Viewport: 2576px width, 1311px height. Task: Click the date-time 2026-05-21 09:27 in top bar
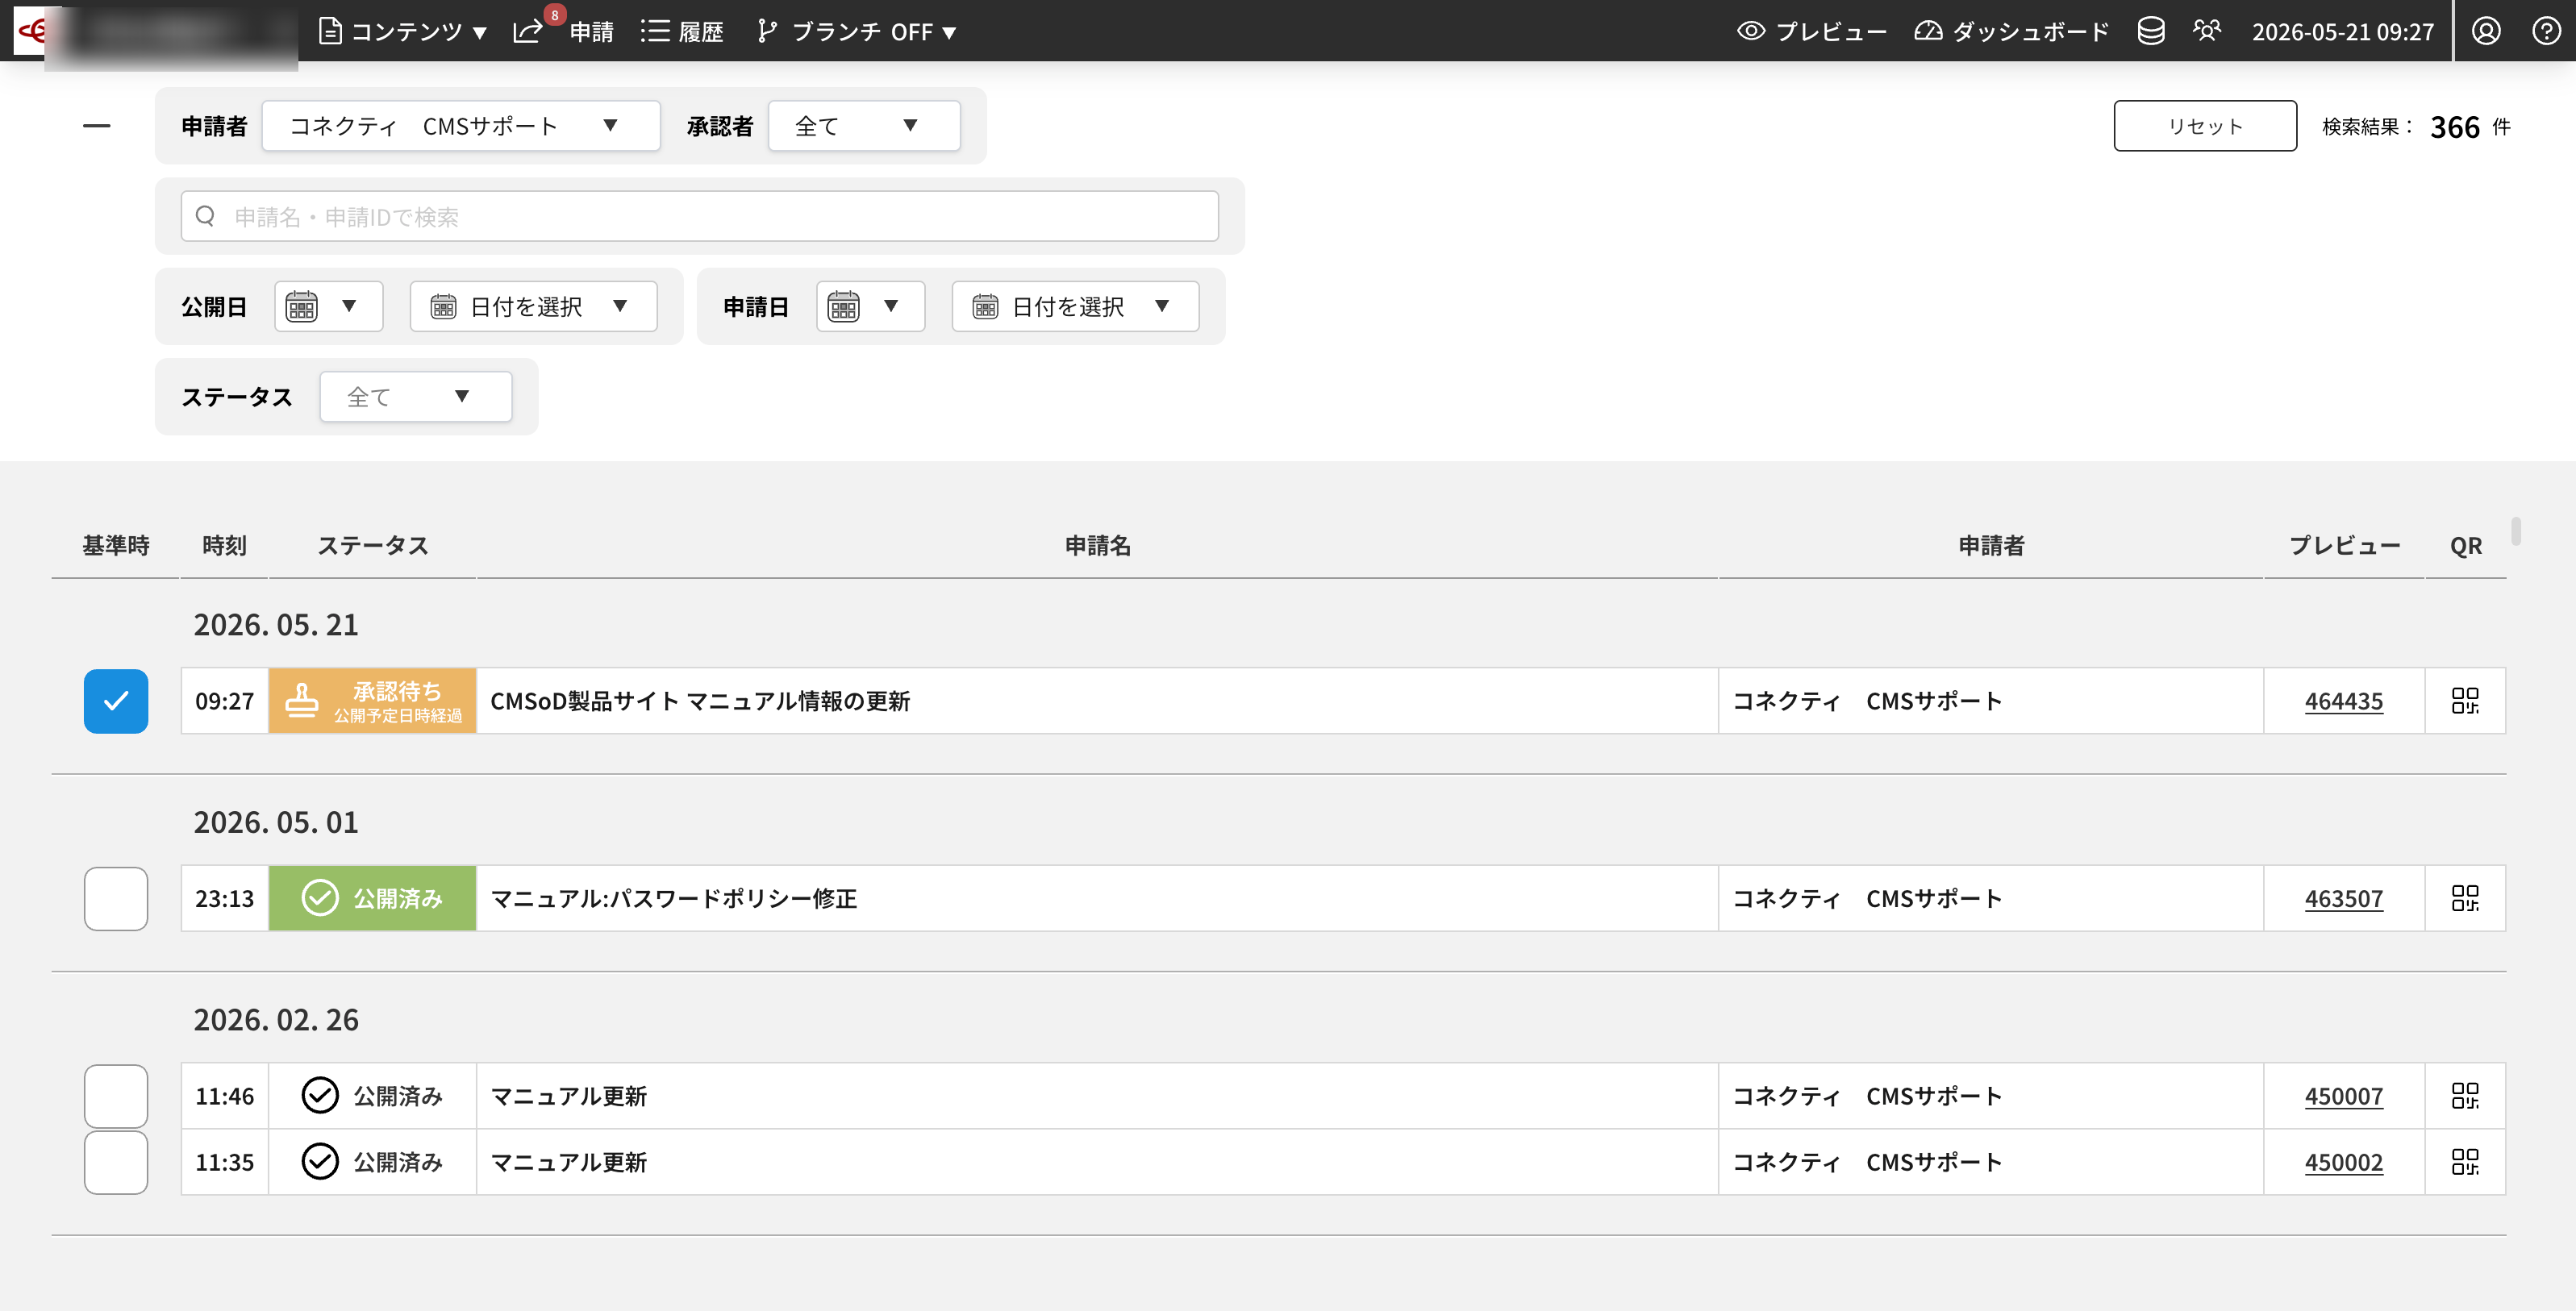pyautogui.click(x=2343, y=31)
